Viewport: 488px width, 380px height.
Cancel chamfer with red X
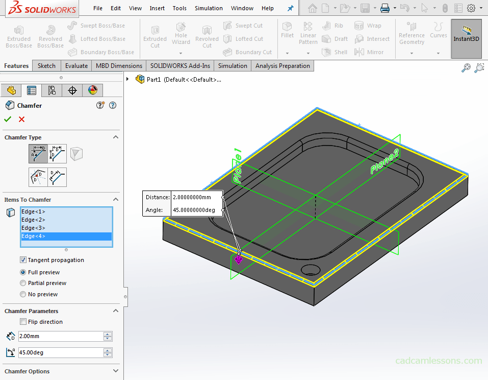[x=21, y=119]
